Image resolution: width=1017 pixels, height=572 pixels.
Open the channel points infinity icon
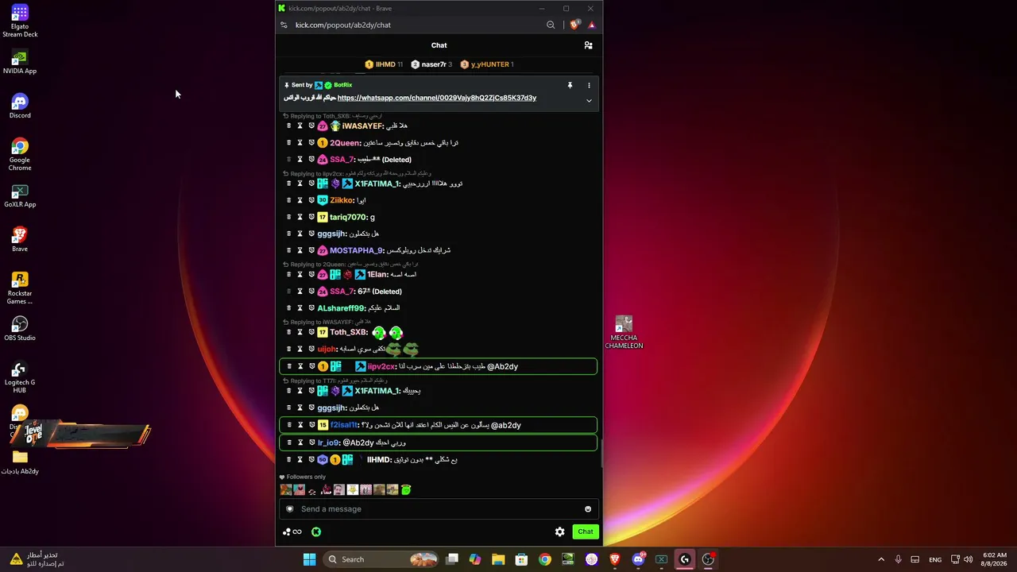[297, 532]
